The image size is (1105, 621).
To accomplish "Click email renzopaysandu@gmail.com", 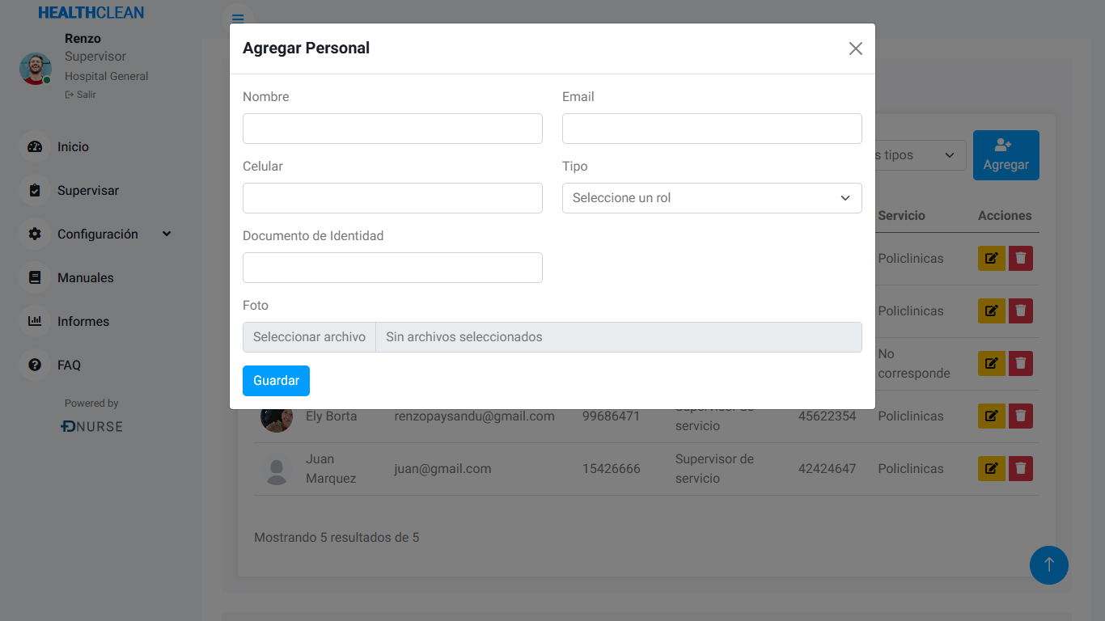I will pyautogui.click(x=474, y=416).
